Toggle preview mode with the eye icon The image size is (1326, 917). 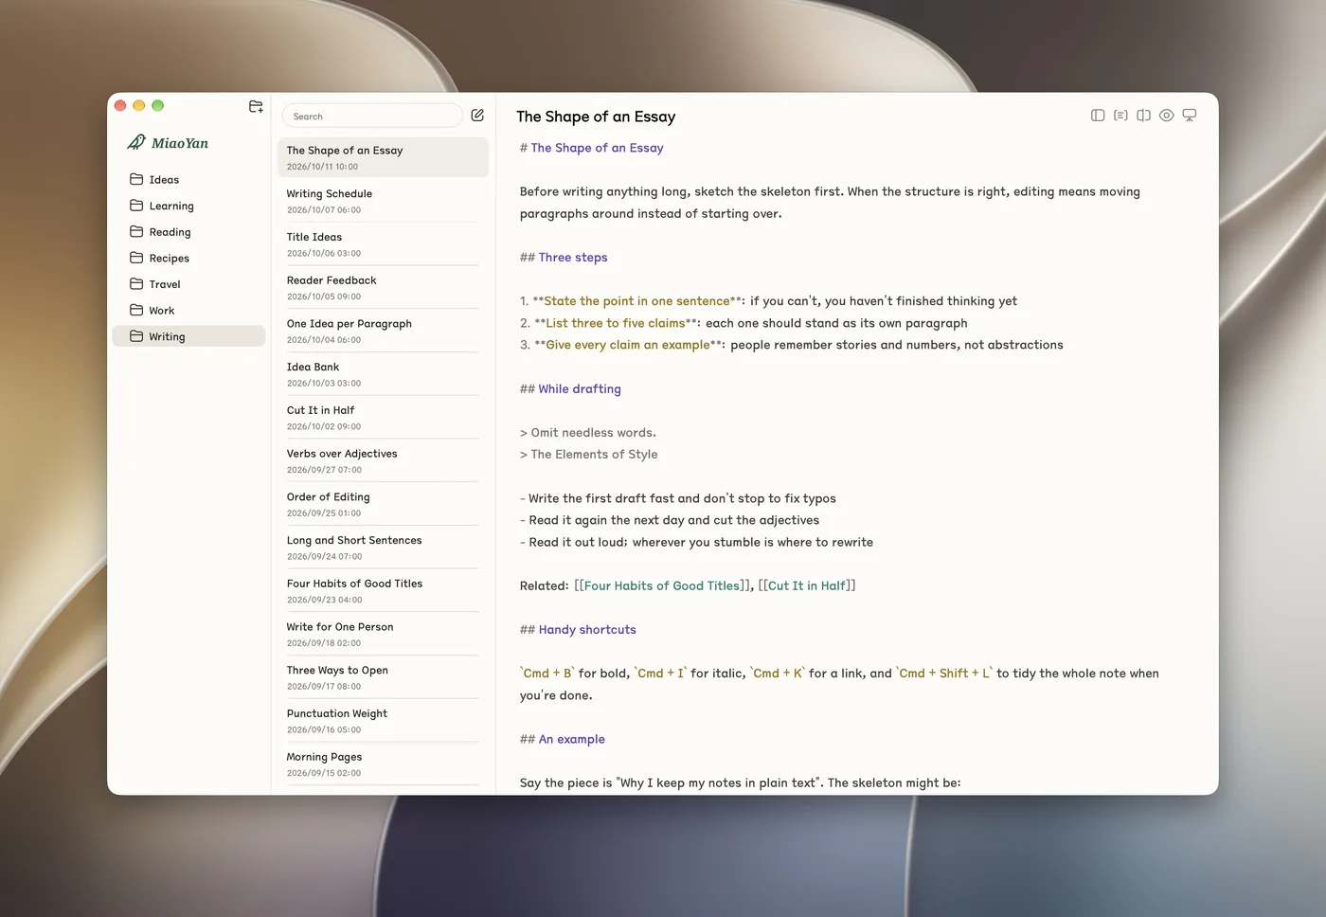tap(1167, 116)
